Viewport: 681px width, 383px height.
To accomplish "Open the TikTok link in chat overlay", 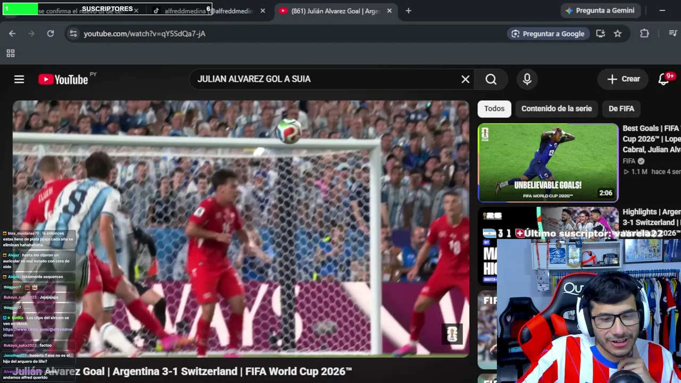I will pyautogui.click(x=38, y=332).
